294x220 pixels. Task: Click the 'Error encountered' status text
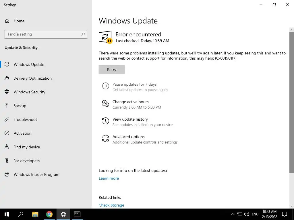coord(138,34)
